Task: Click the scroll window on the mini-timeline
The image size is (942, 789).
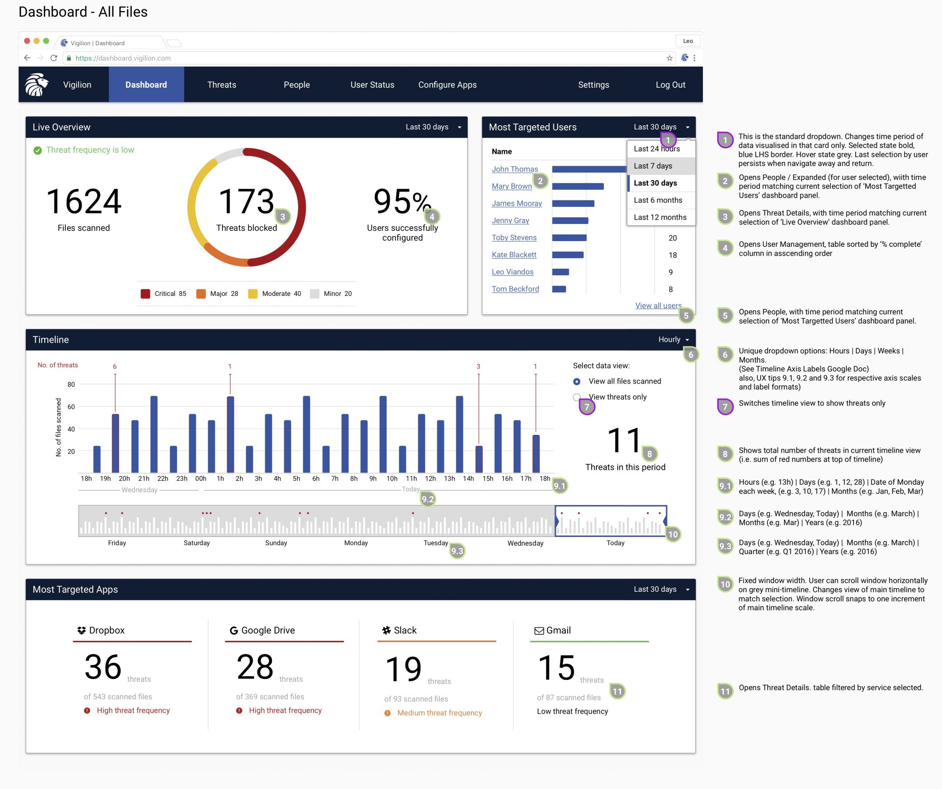Action: pyautogui.click(x=611, y=521)
